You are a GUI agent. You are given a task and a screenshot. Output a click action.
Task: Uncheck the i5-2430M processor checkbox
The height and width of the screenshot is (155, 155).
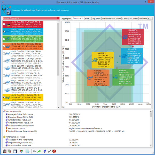click(x=4, y=97)
